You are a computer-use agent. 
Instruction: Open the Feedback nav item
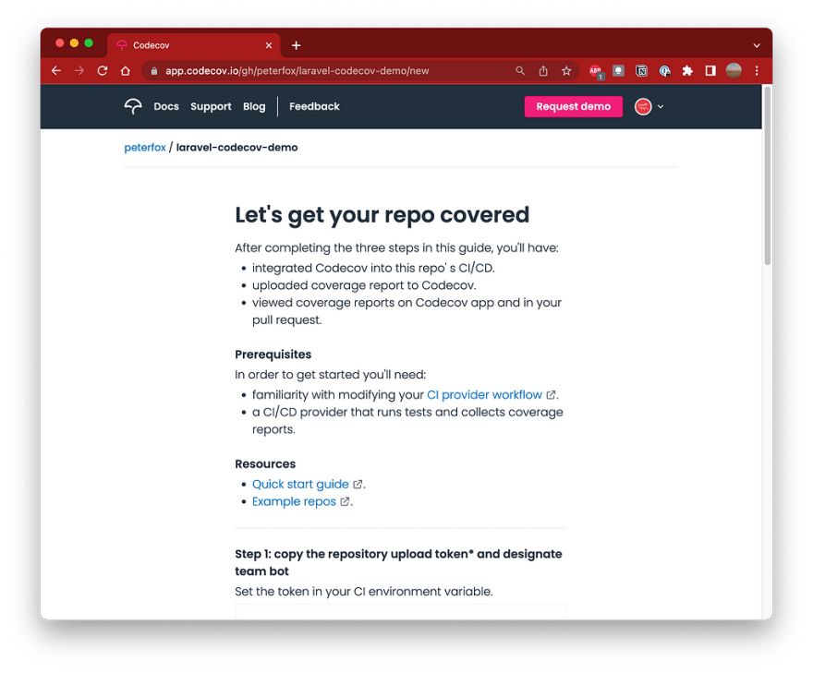314,106
